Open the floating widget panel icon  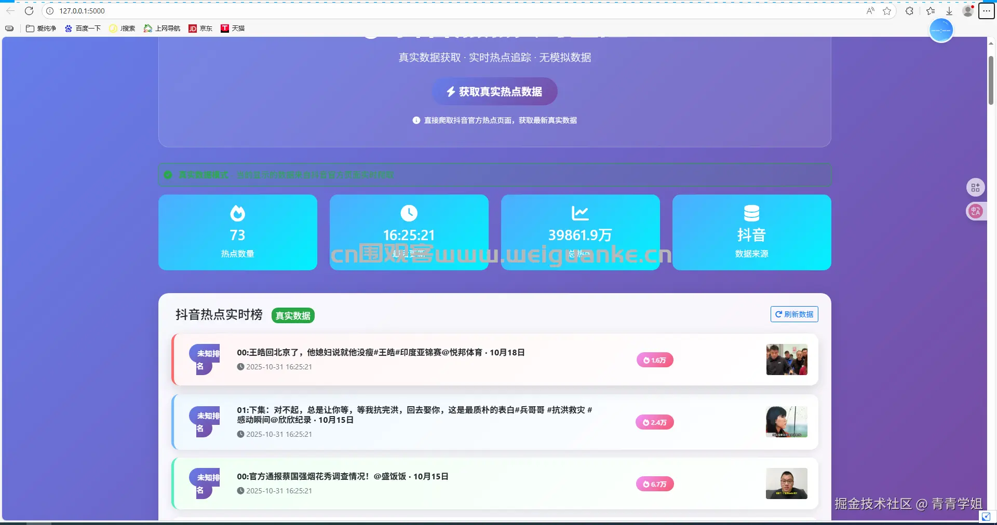click(975, 187)
